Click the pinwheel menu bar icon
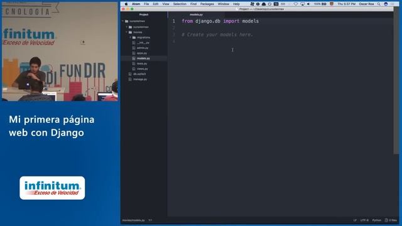402x226 pixels. 253,4
